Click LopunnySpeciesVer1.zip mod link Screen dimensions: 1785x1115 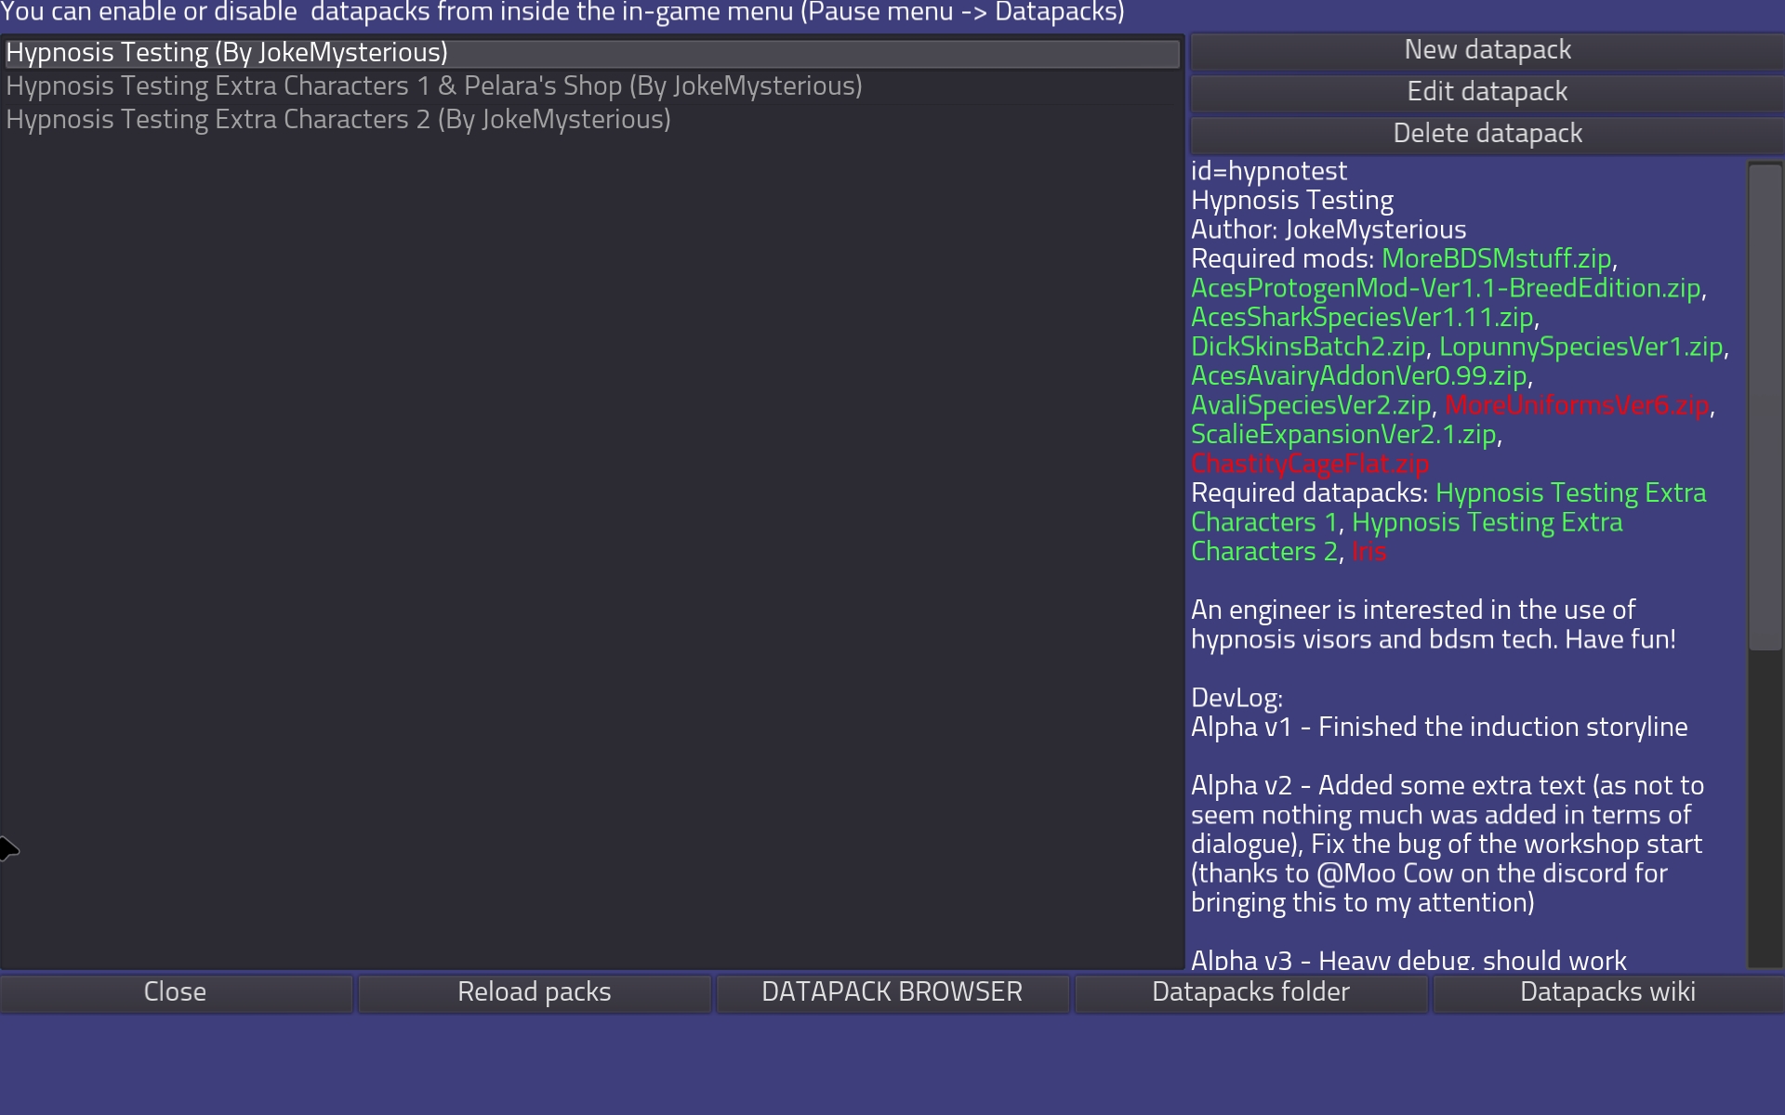coord(1580,348)
